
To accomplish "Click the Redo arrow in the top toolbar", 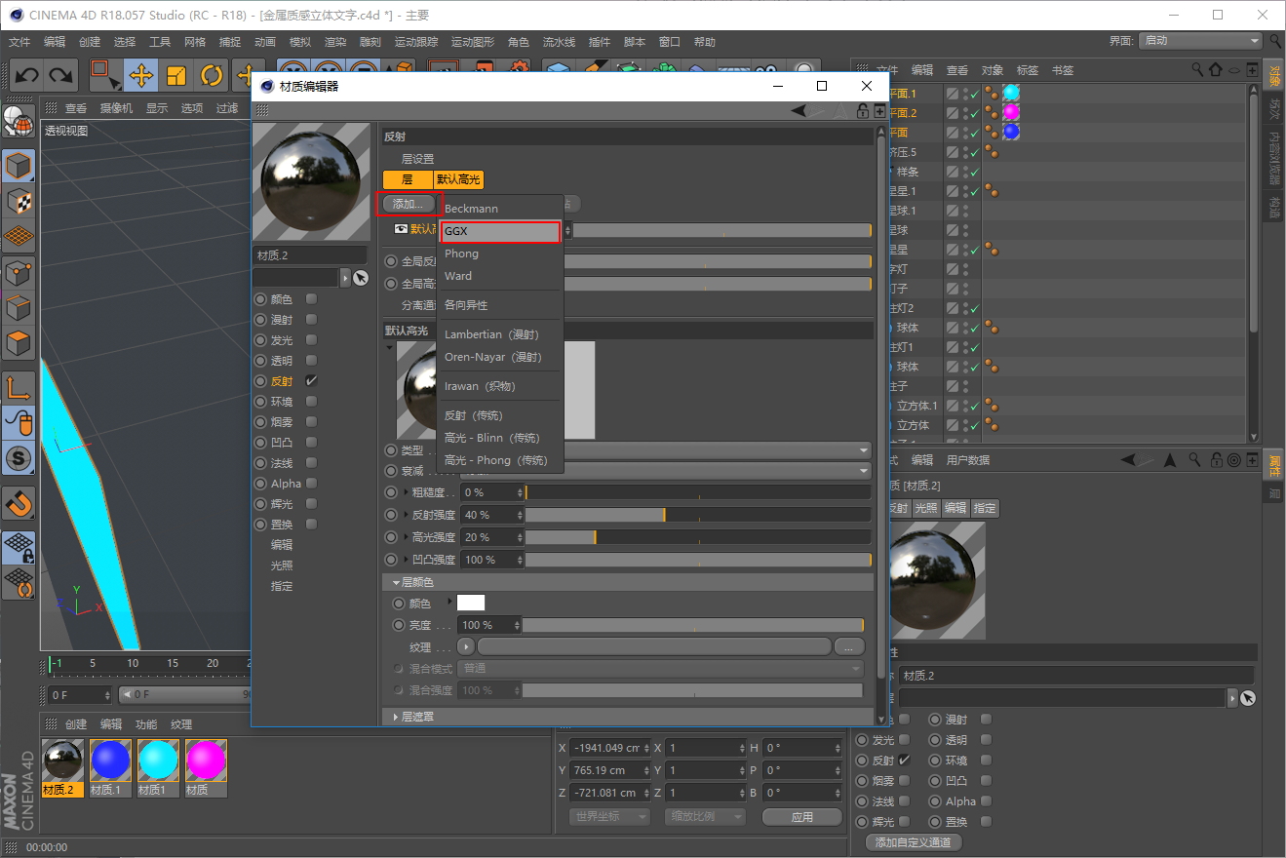I will [x=61, y=75].
